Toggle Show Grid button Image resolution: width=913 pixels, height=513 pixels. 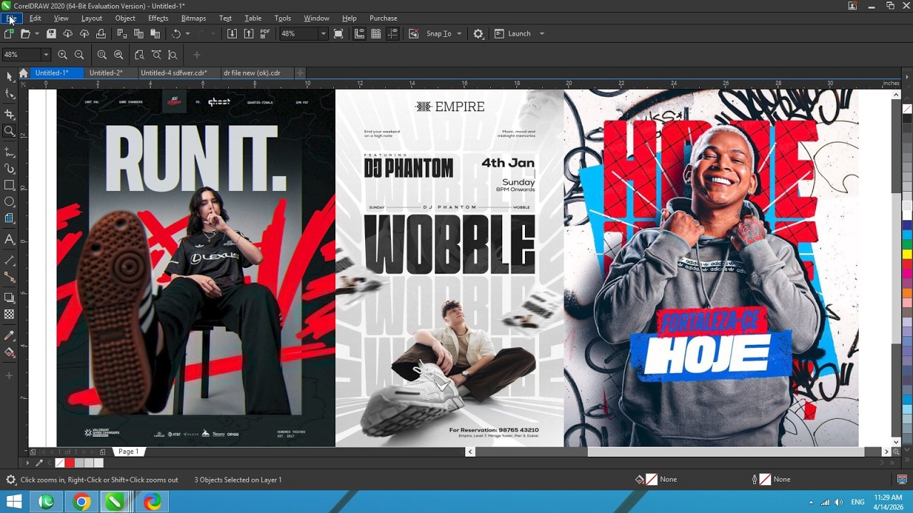pos(376,33)
